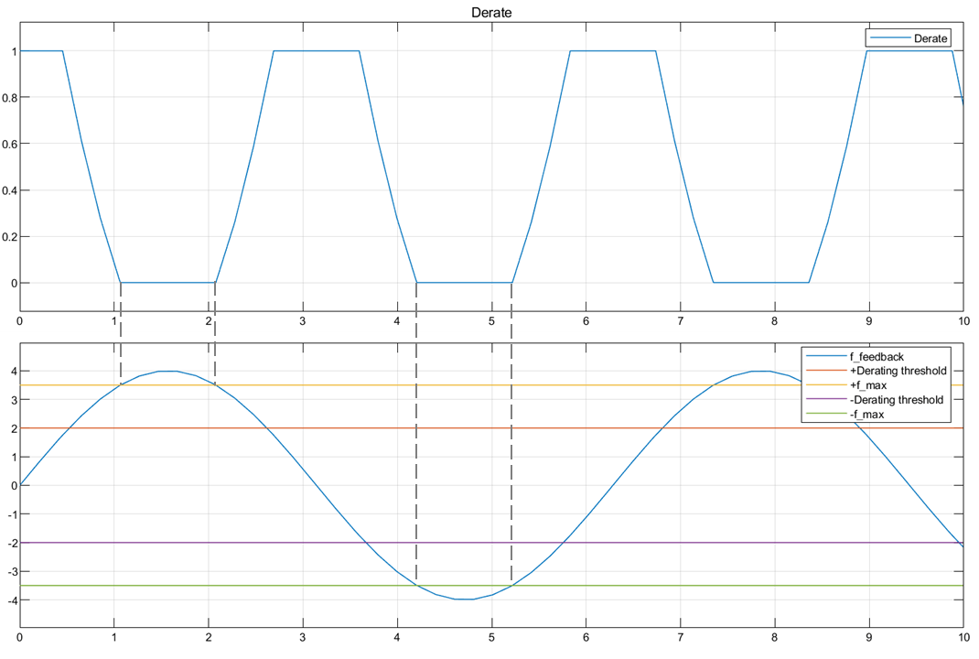Click x-axis tick "9" of the f_feedback plot

pyautogui.click(x=869, y=638)
